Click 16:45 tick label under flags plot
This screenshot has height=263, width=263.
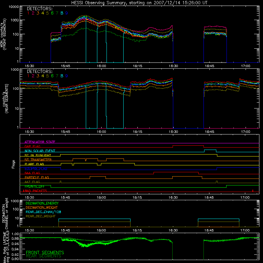pos(209,198)
